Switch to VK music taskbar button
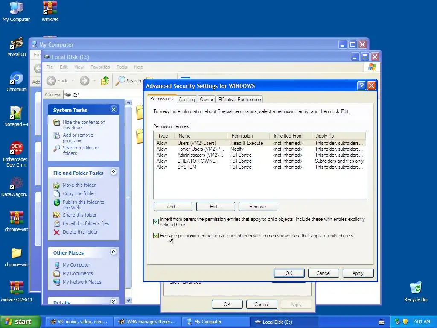This screenshot has height=328, width=437. [79, 322]
